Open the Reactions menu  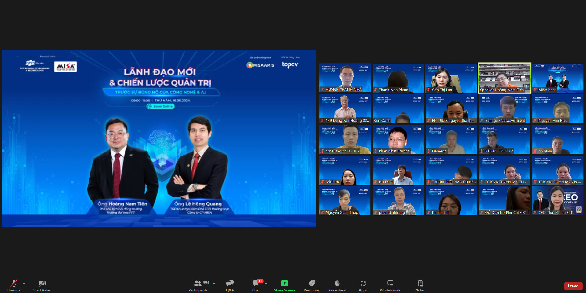(x=311, y=286)
